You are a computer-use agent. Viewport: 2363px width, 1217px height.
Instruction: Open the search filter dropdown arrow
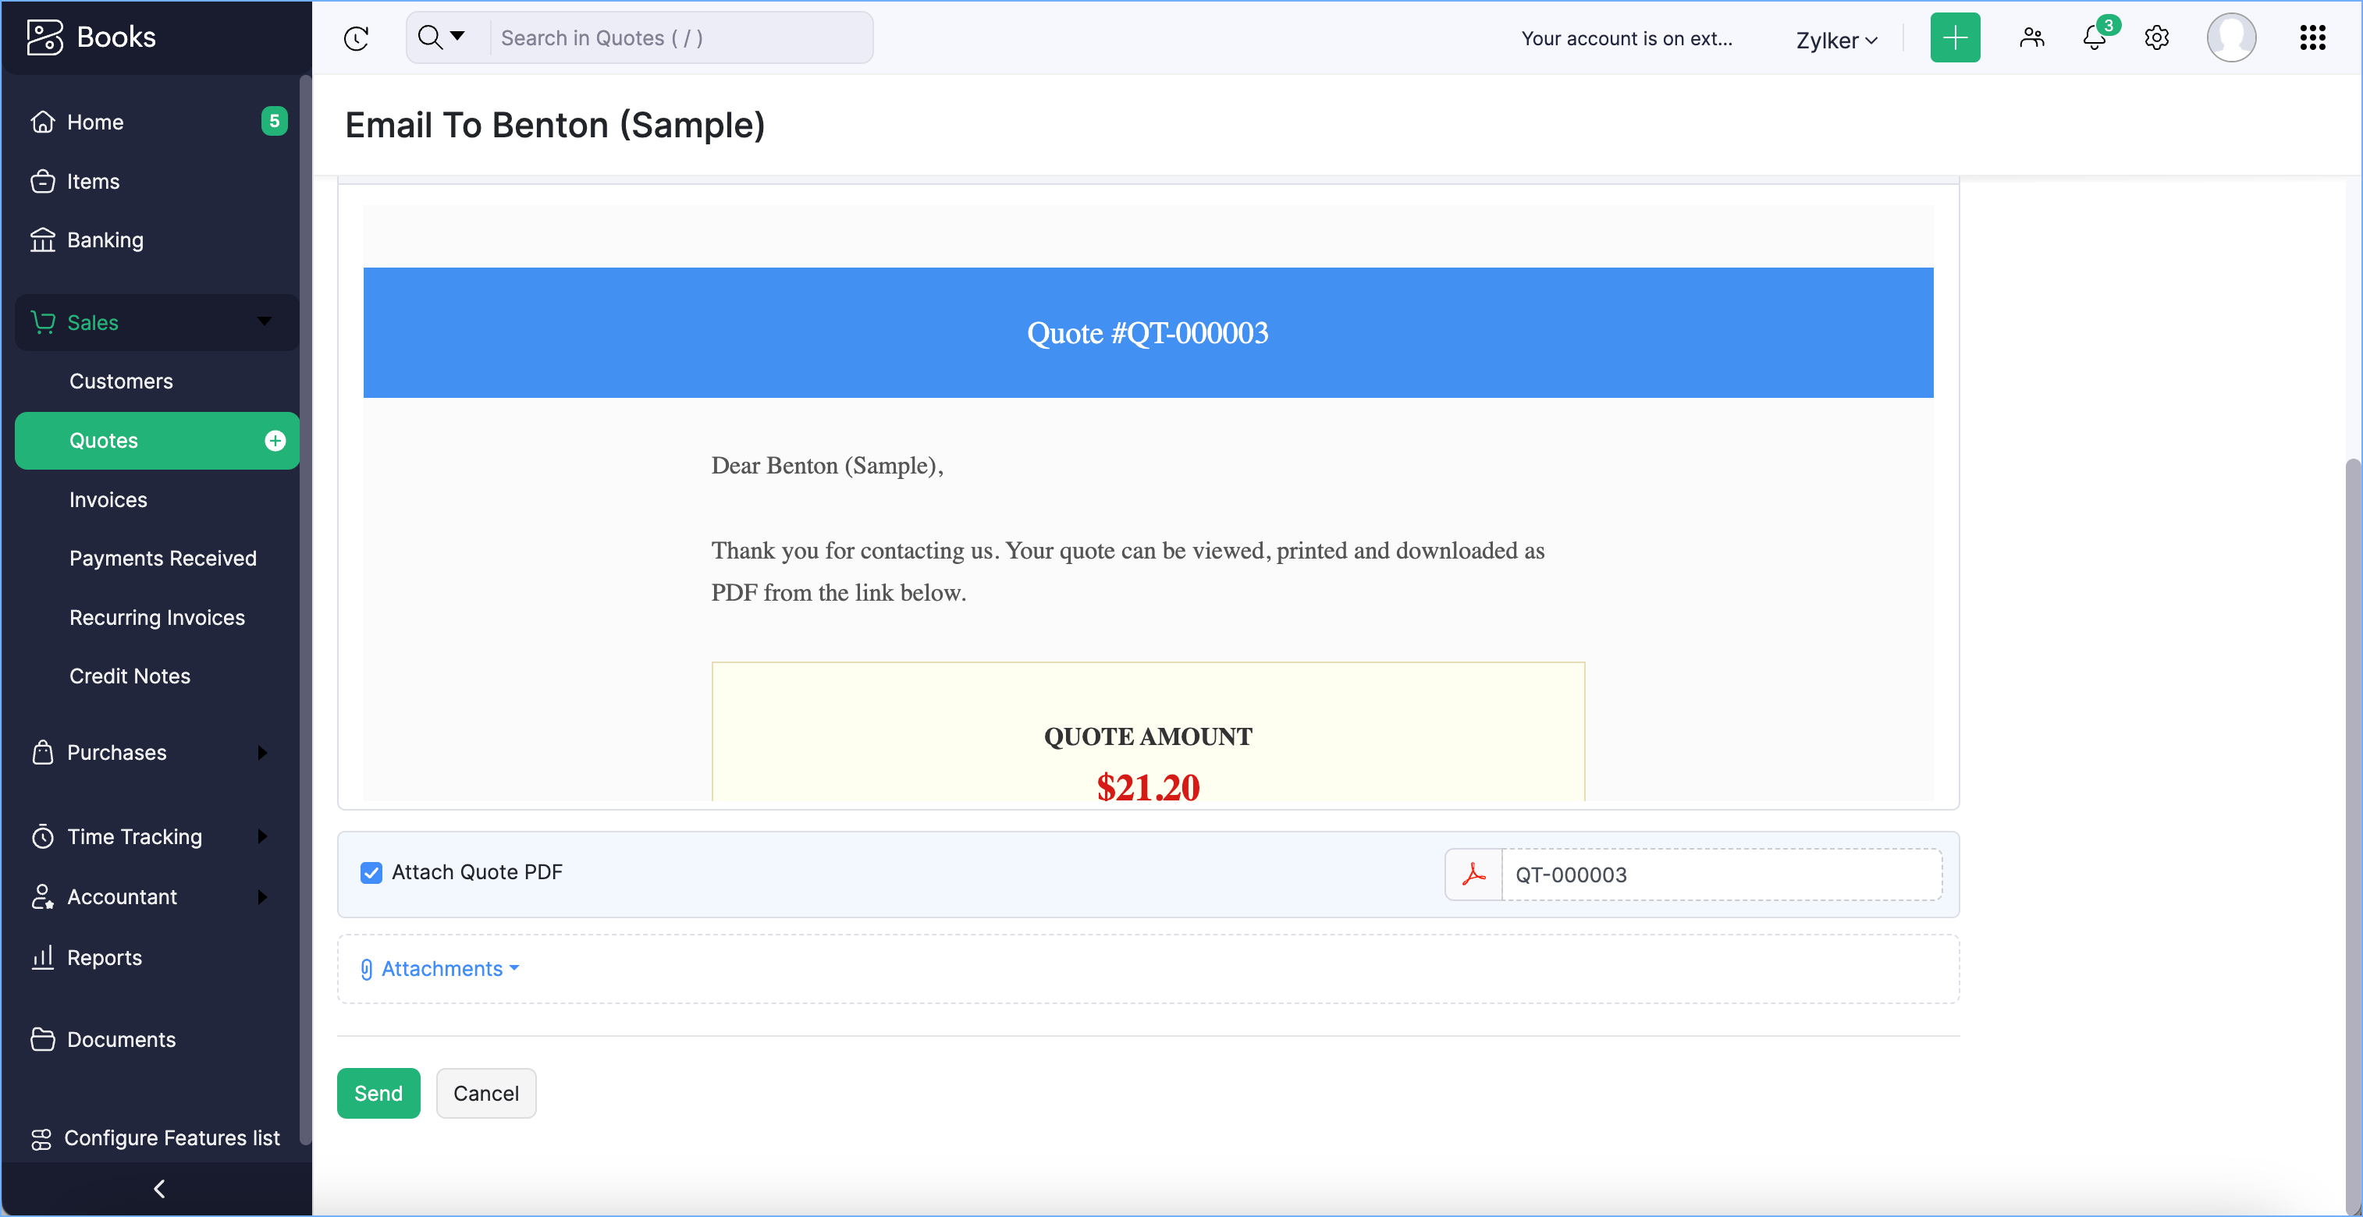[457, 37]
